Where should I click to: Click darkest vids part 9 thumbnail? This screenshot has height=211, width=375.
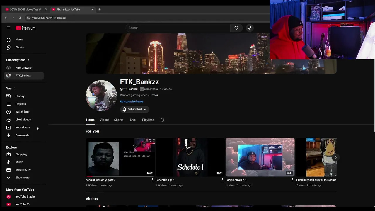click(x=120, y=157)
